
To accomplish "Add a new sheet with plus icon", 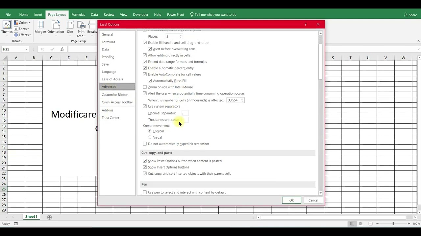I will click(49, 217).
